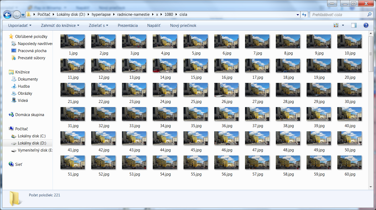The height and width of the screenshot is (210, 376).
Task: Click the file list scrollbar thumb
Action: [371, 54]
